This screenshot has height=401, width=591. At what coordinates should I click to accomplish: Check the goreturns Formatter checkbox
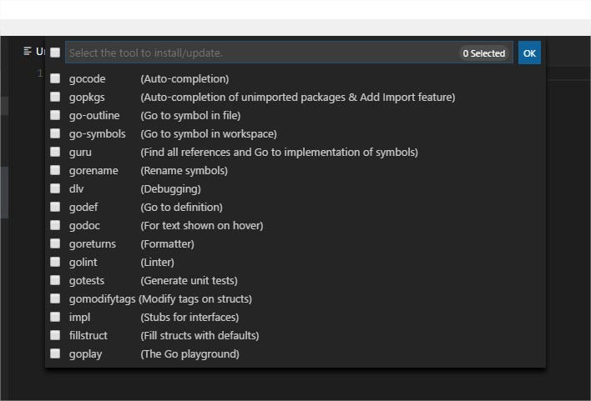(55, 243)
